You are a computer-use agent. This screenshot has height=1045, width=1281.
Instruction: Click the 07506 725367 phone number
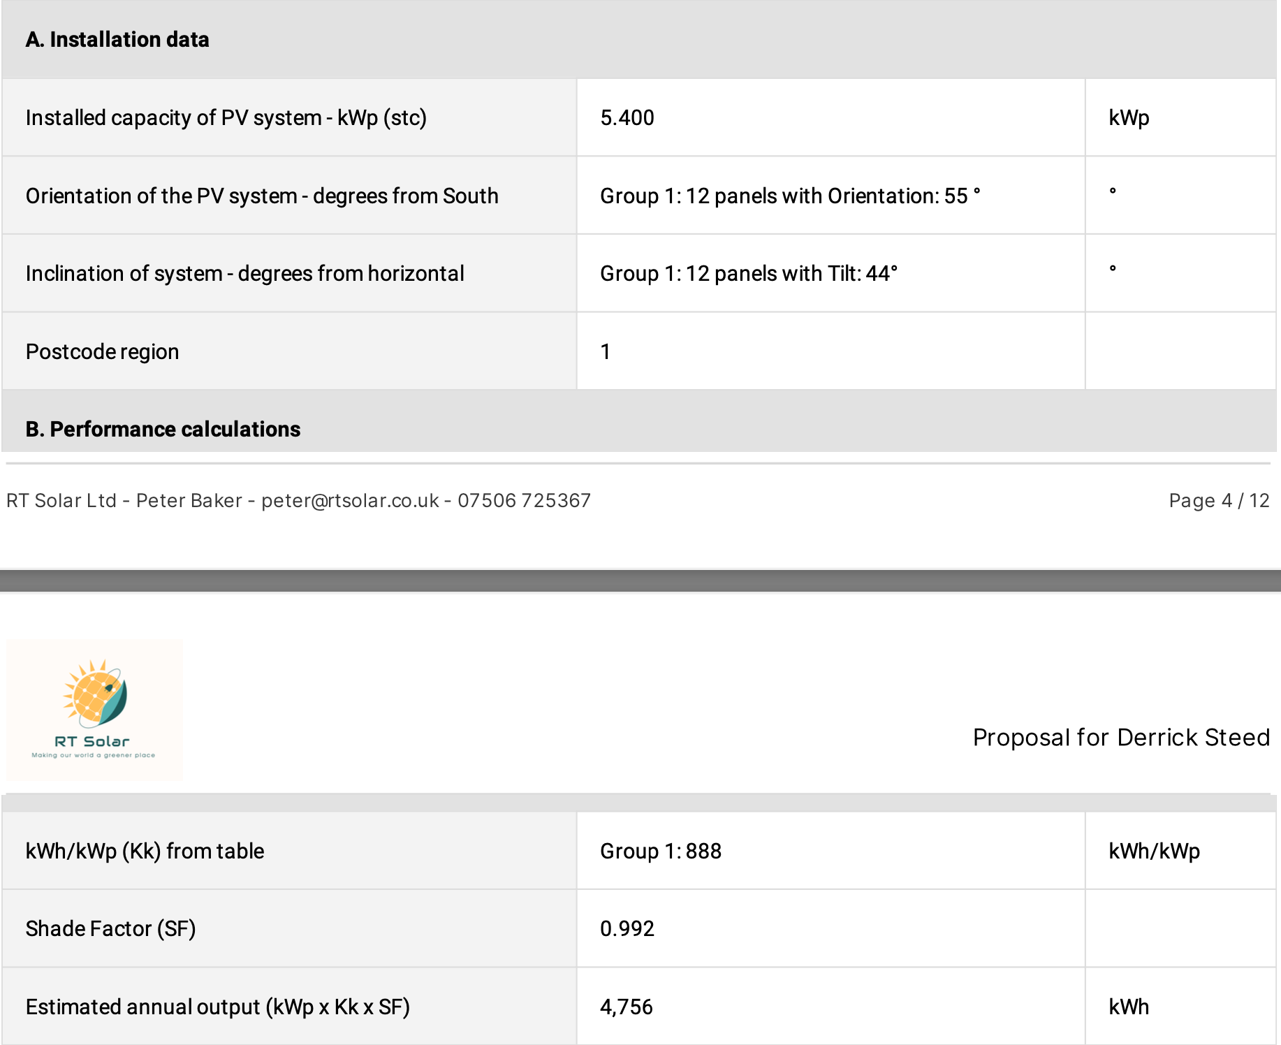tap(524, 501)
